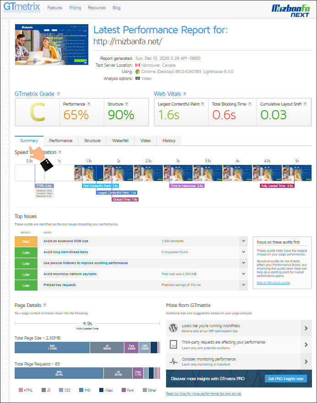Open third-party requests tip chevron
The width and height of the screenshot is (317, 403).
pos(306,345)
